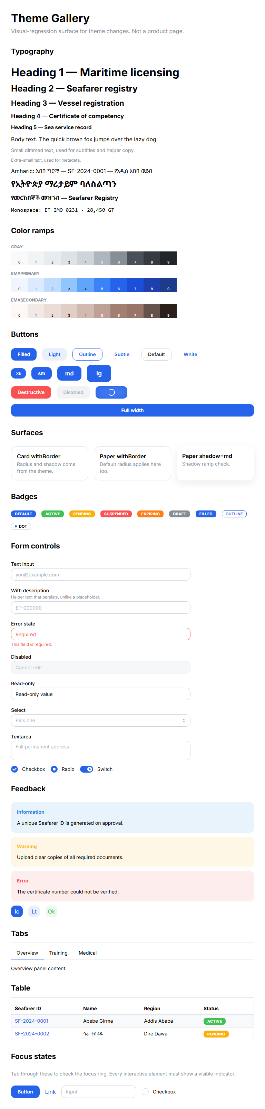Click the green 'Ok' icon button
This screenshot has height=1109, width=265.
51,911
